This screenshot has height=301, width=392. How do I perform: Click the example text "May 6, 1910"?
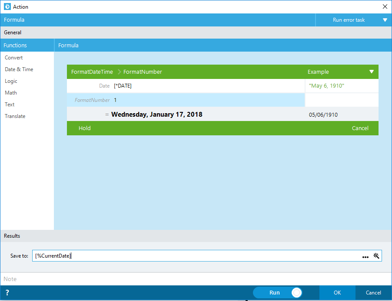[326, 86]
